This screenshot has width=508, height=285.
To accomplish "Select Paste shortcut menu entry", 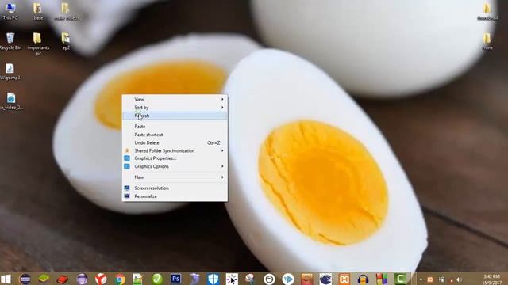I will click(175, 135).
